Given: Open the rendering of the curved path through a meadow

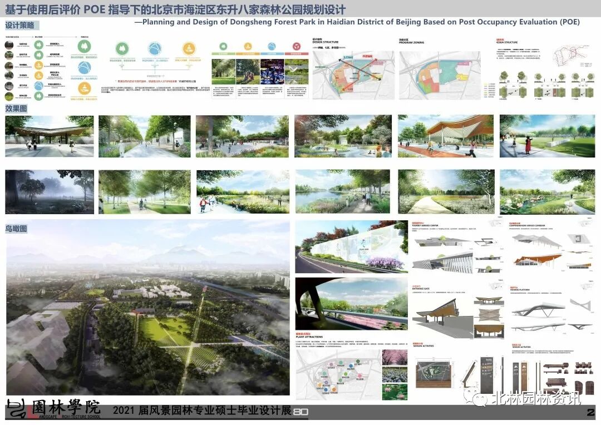Looking at the screenshot, I should [x=446, y=191].
